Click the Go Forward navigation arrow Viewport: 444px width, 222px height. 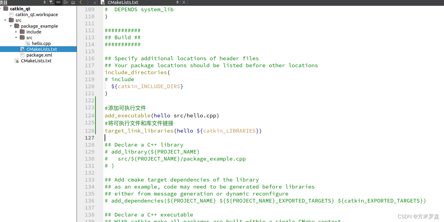pos(88,2)
